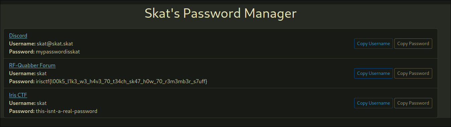Click the this-isnt-a-real-password text
Viewport: 451px width, 127px height.
(x=66, y=111)
